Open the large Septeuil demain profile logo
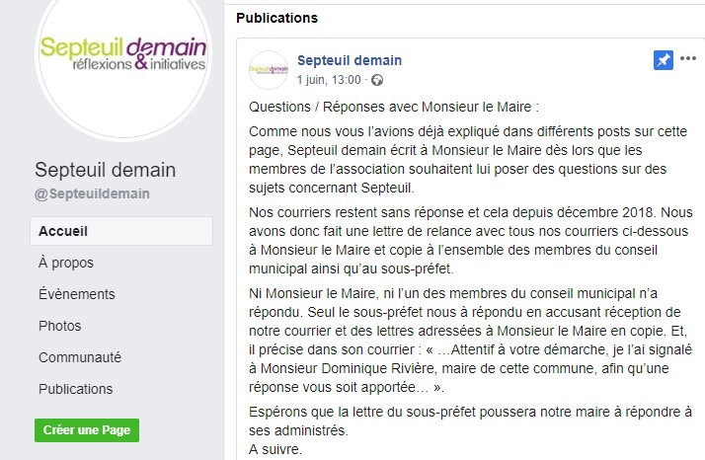Screen dimensions: 705x460 pos(122,55)
